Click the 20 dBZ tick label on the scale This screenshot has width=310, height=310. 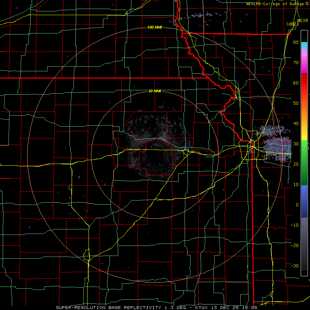tap(296, 164)
